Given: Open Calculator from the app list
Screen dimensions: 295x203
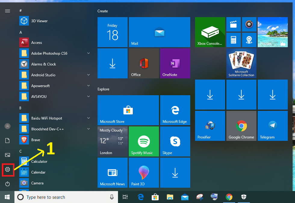Looking at the screenshot, I should tap(54, 161).
